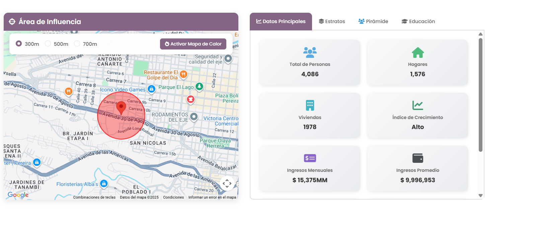The image size is (534, 225).
Task: Click the red location pin marker
Action: [x=121, y=108]
